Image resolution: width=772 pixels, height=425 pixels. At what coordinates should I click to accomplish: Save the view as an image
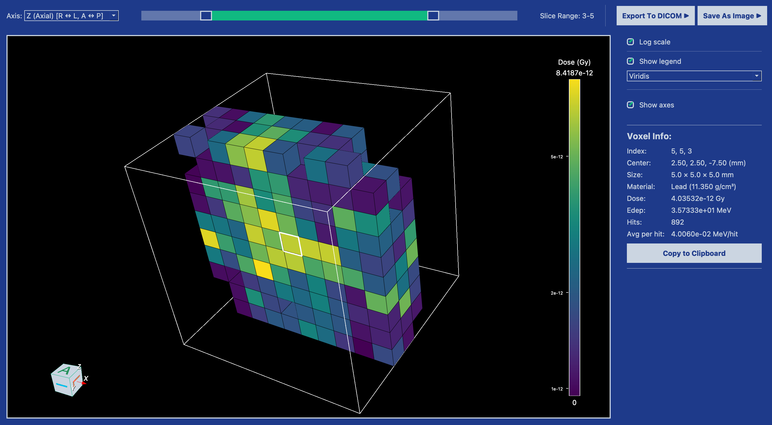point(732,16)
